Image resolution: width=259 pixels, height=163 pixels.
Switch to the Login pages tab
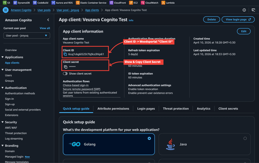click(146, 109)
